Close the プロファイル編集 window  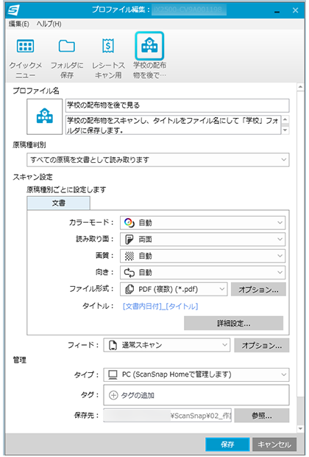pyautogui.click(x=295, y=10)
